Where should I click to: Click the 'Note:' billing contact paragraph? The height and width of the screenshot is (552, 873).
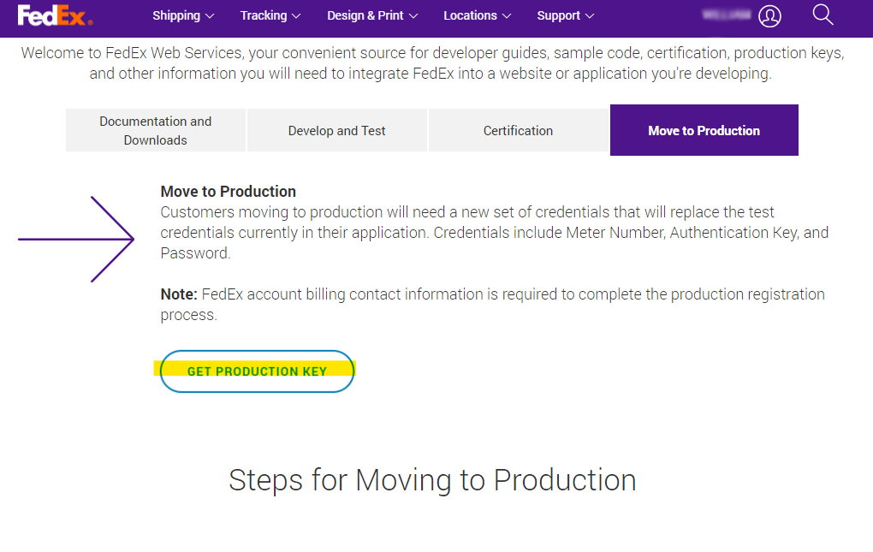[x=493, y=305]
